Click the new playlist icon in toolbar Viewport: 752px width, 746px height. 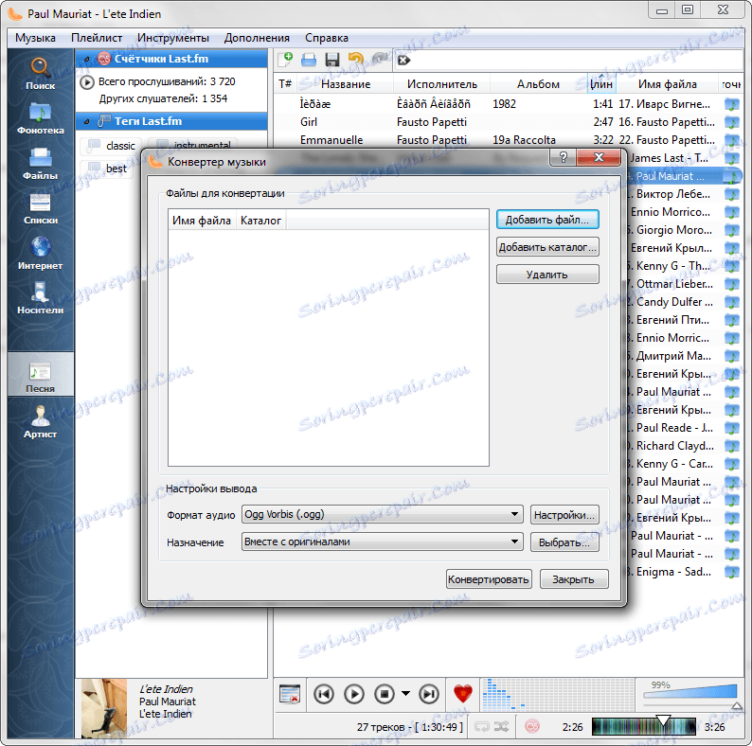(x=285, y=60)
